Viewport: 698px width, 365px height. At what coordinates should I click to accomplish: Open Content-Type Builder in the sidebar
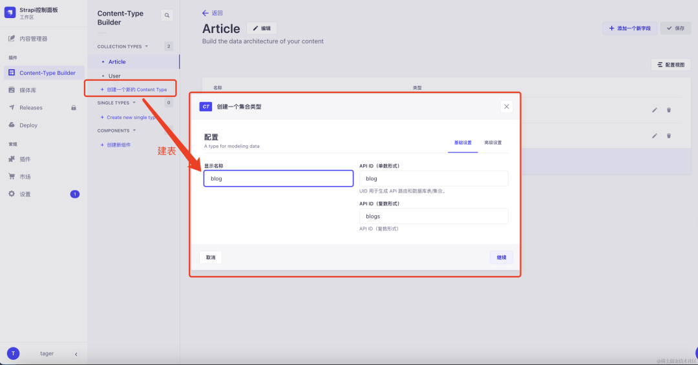(43, 72)
